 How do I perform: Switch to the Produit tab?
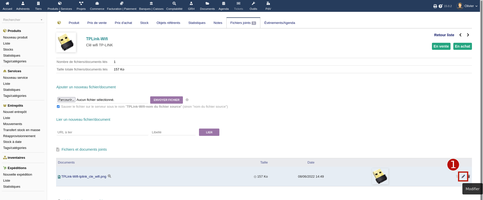[74, 23]
